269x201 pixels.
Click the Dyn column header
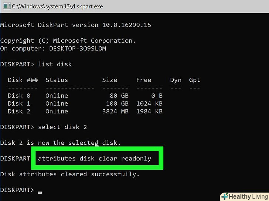[x=176, y=80]
